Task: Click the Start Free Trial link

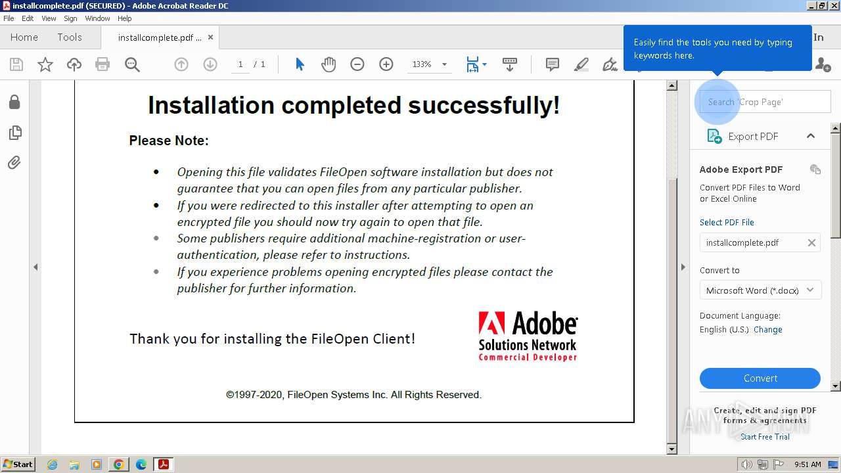Action: click(765, 437)
